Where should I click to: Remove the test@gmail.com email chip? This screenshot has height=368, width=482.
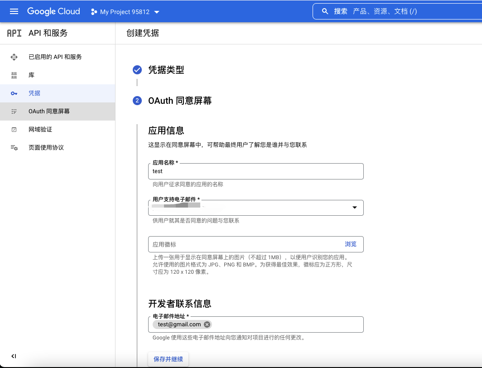pos(207,324)
